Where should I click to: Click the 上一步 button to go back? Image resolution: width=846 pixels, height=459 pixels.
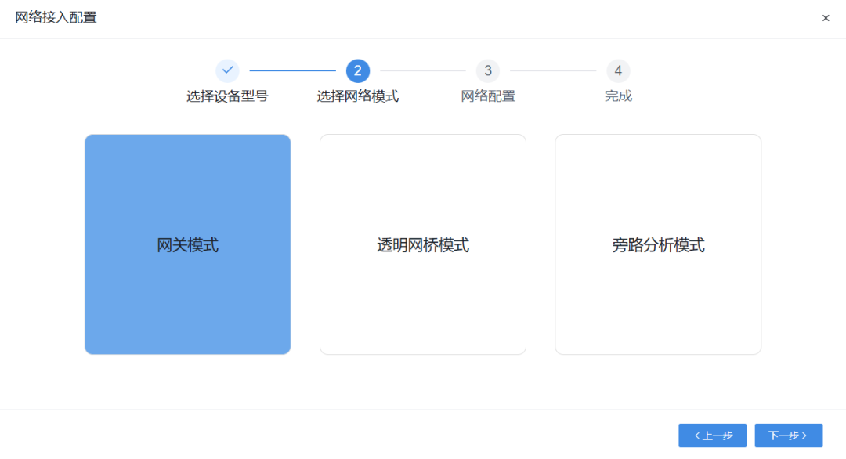[x=712, y=436]
